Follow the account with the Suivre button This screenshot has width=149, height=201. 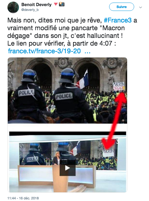[x=122, y=7]
